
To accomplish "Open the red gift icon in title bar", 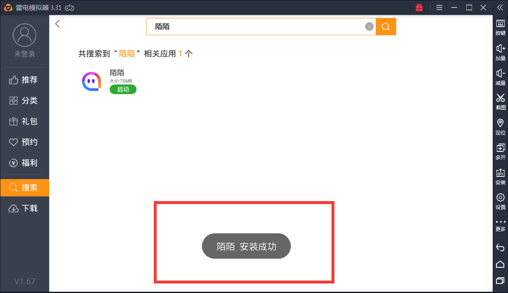I will coord(419,7).
